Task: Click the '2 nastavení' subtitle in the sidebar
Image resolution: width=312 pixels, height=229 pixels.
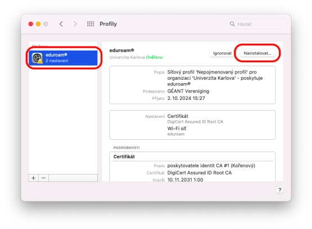Action: [57, 61]
